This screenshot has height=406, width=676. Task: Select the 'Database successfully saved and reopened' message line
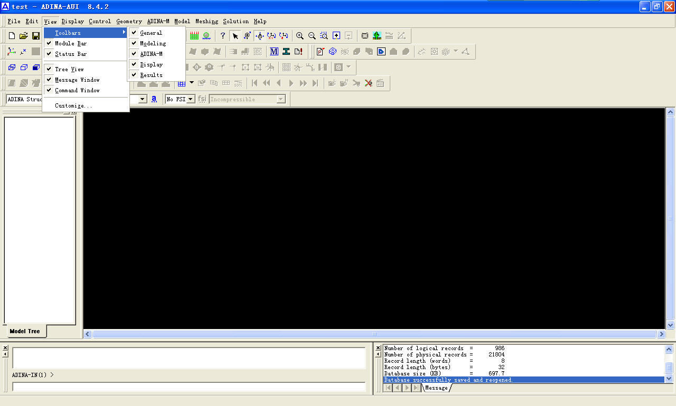point(523,380)
